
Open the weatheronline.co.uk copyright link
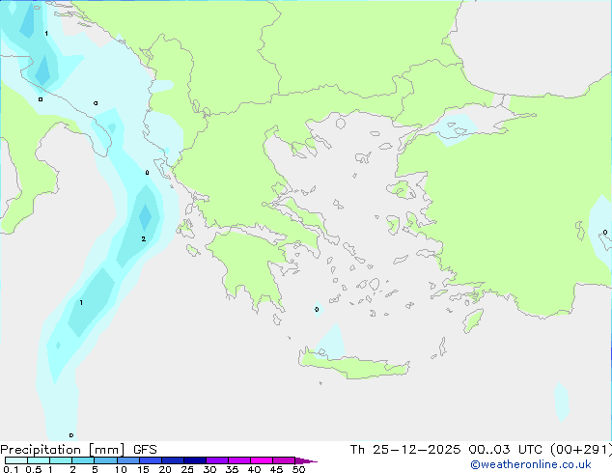point(531,464)
